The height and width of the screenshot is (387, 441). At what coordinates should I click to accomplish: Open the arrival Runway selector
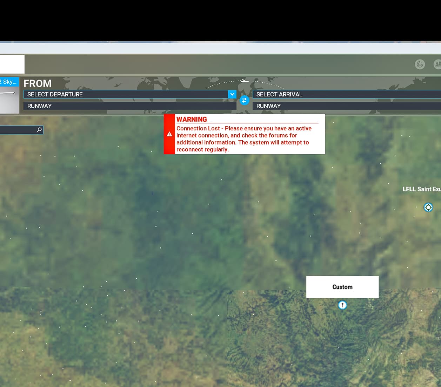347,106
